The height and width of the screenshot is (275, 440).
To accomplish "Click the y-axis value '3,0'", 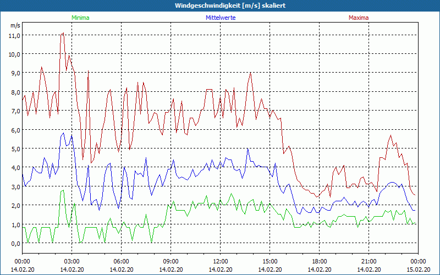I will click(15, 187).
